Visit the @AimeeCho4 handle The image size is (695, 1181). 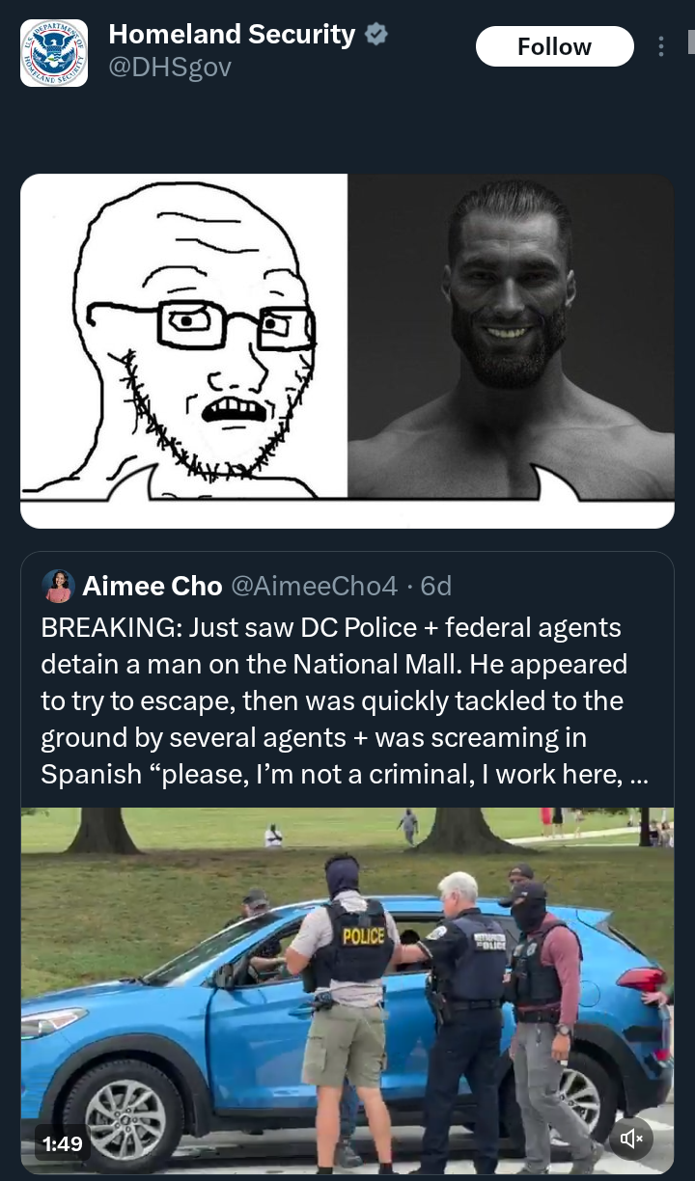pos(314,586)
